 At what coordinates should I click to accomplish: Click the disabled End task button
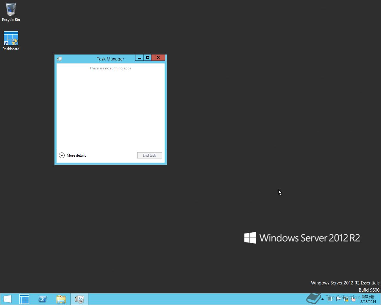pos(149,155)
